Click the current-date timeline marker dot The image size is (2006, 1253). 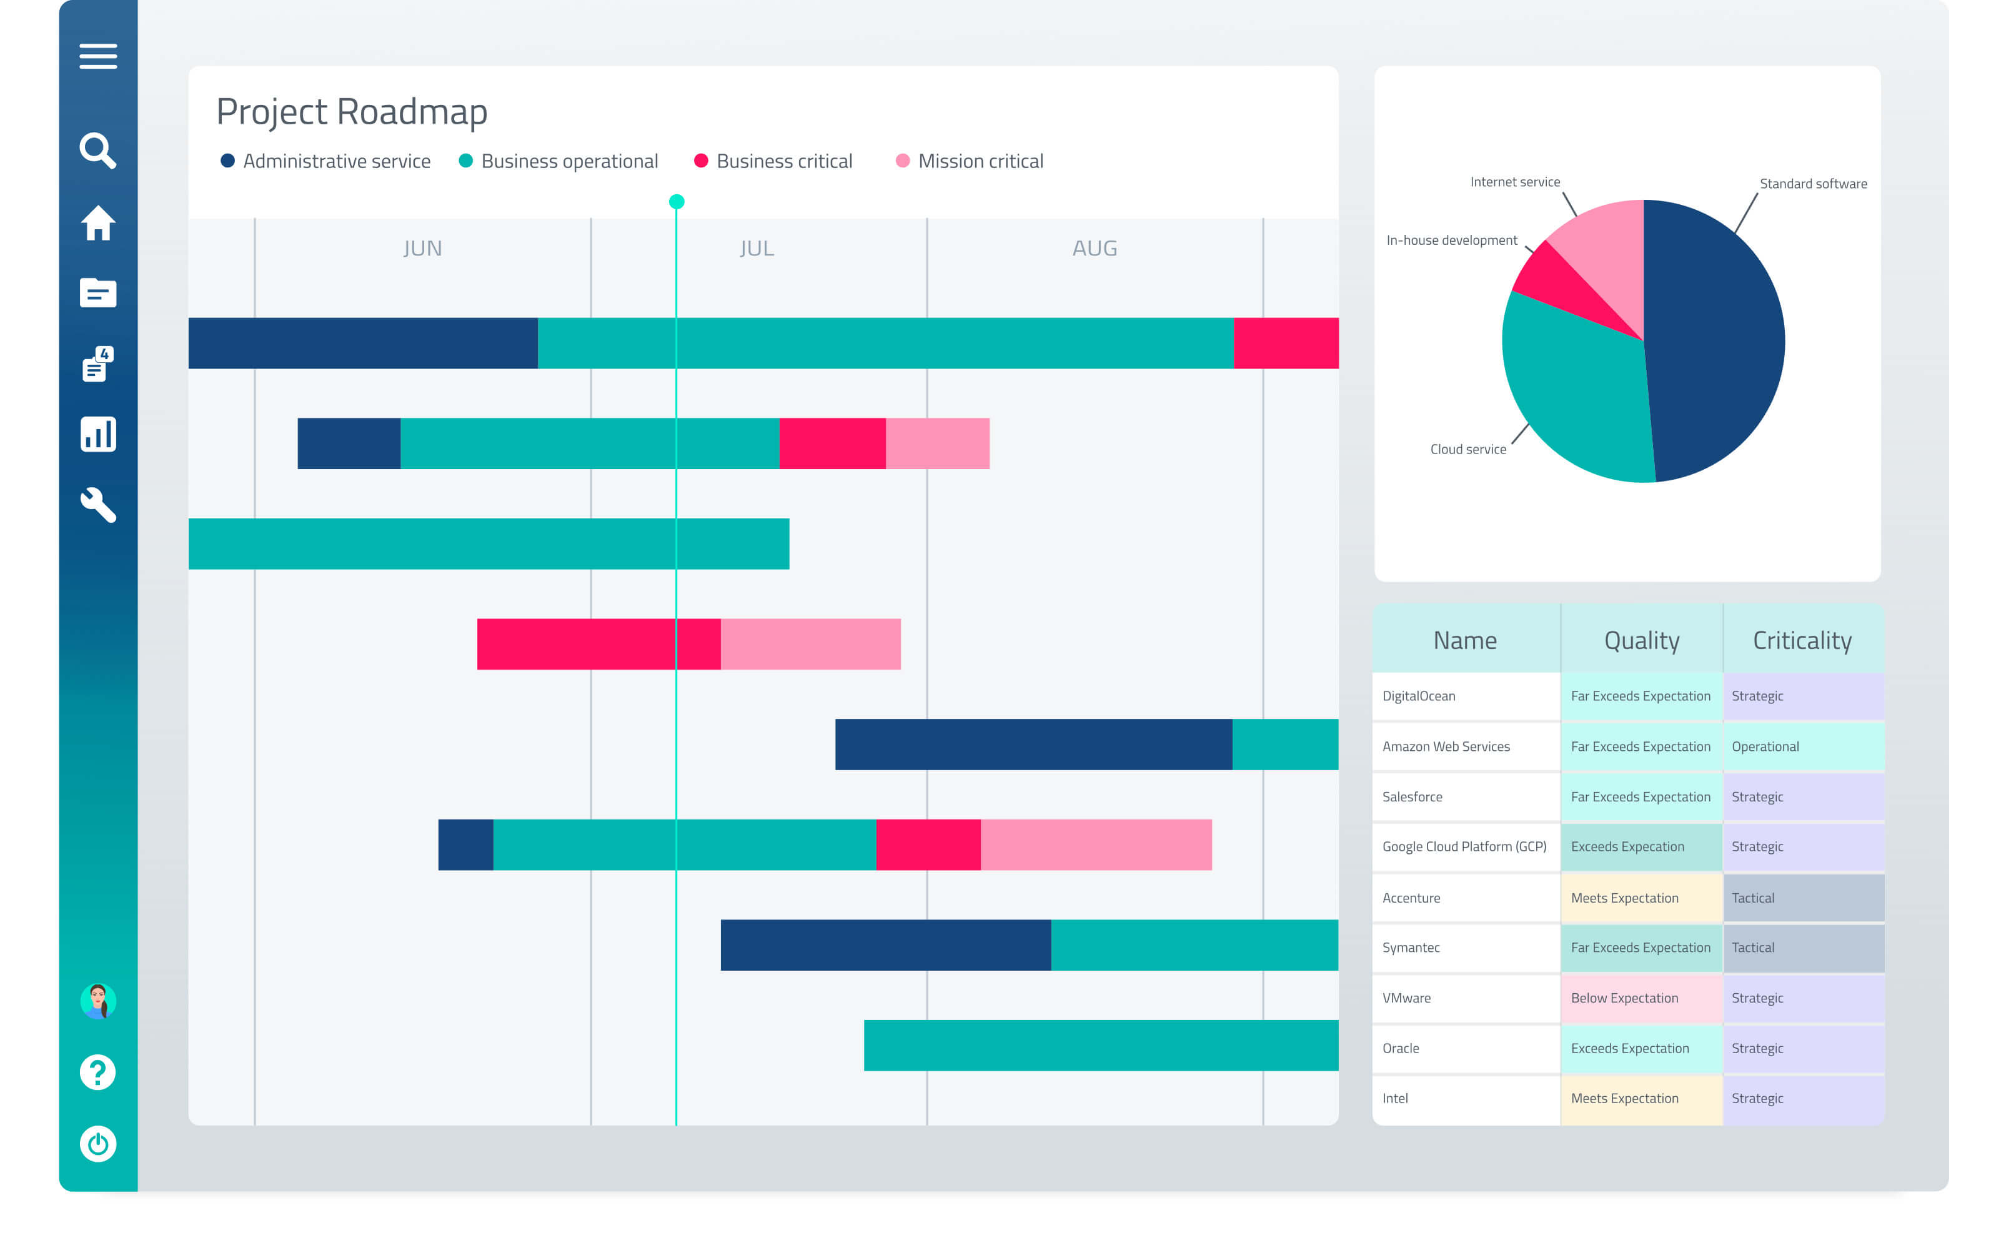(676, 201)
